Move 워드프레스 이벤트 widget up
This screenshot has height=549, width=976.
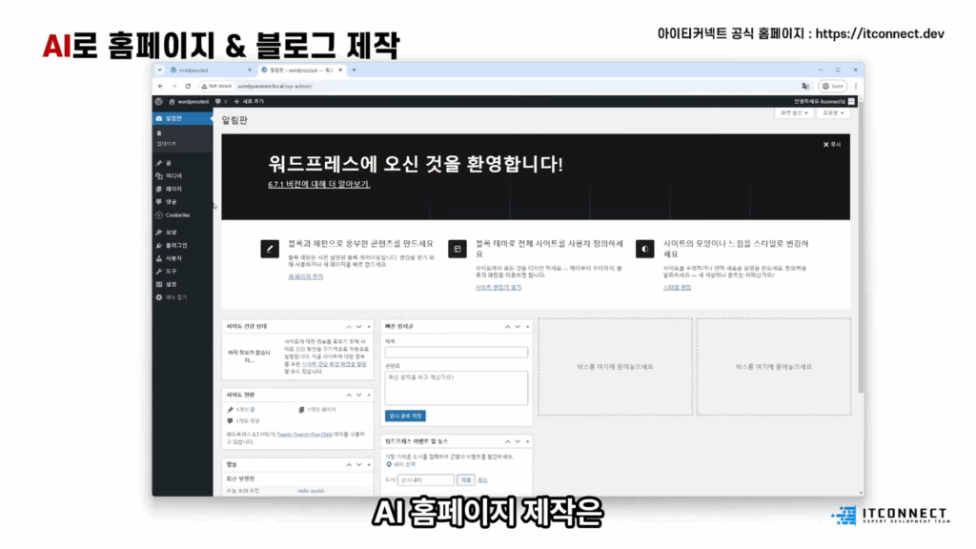click(507, 441)
